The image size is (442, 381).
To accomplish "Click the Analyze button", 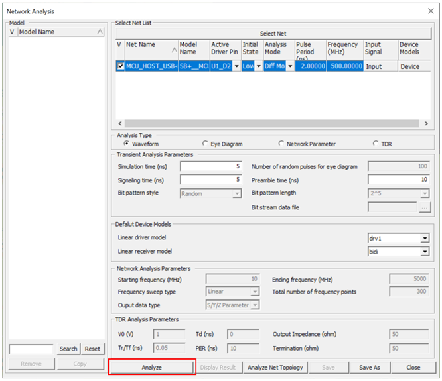I will pyautogui.click(x=151, y=367).
